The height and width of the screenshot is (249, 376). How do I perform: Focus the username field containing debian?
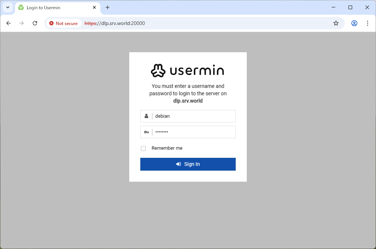pyautogui.click(x=194, y=116)
